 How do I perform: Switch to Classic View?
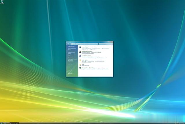(70, 64)
